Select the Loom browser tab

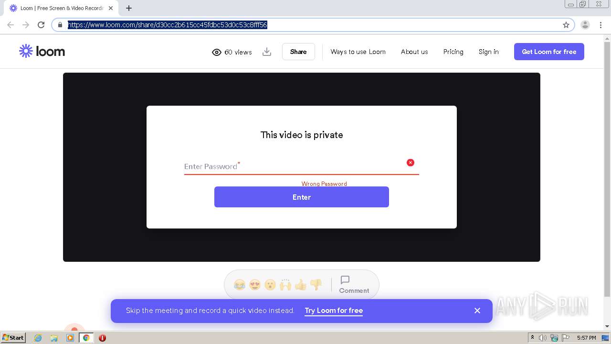click(x=62, y=8)
